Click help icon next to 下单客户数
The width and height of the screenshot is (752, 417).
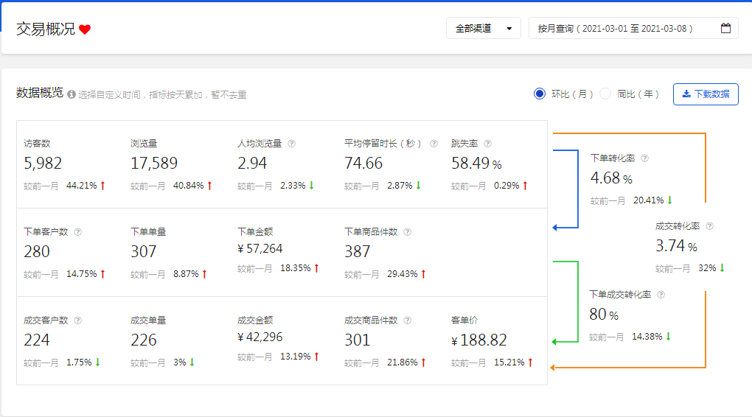pos(77,232)
